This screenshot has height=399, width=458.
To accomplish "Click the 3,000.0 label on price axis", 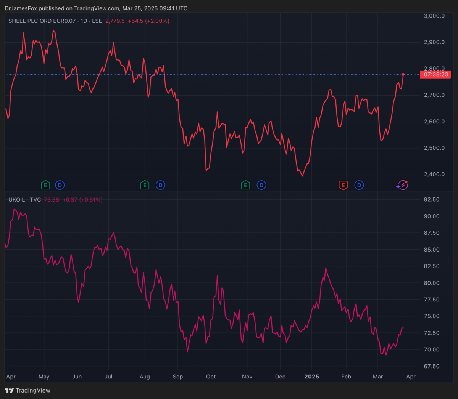I will pos(434,16).
